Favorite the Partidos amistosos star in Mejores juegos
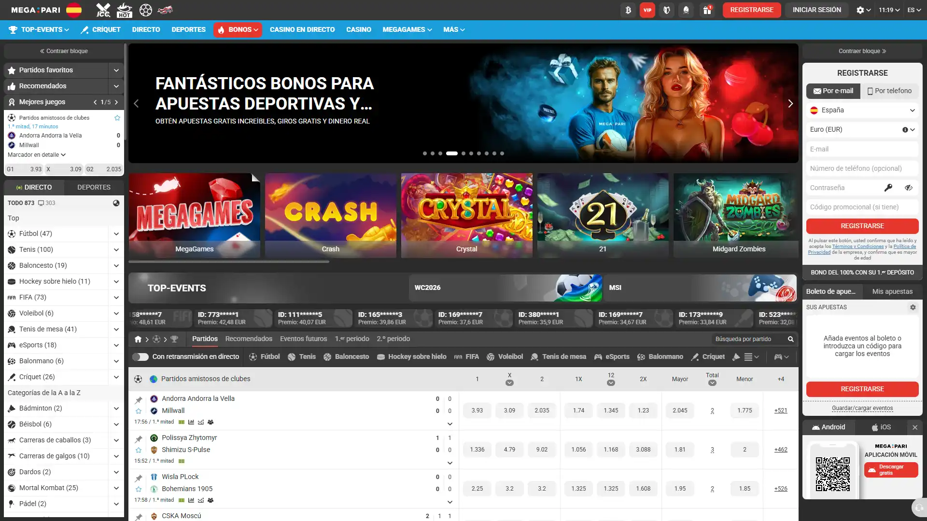 pyautogui.click(x=117, y=118)
